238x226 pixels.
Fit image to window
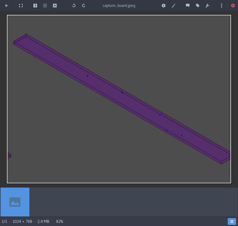point(45,6)
